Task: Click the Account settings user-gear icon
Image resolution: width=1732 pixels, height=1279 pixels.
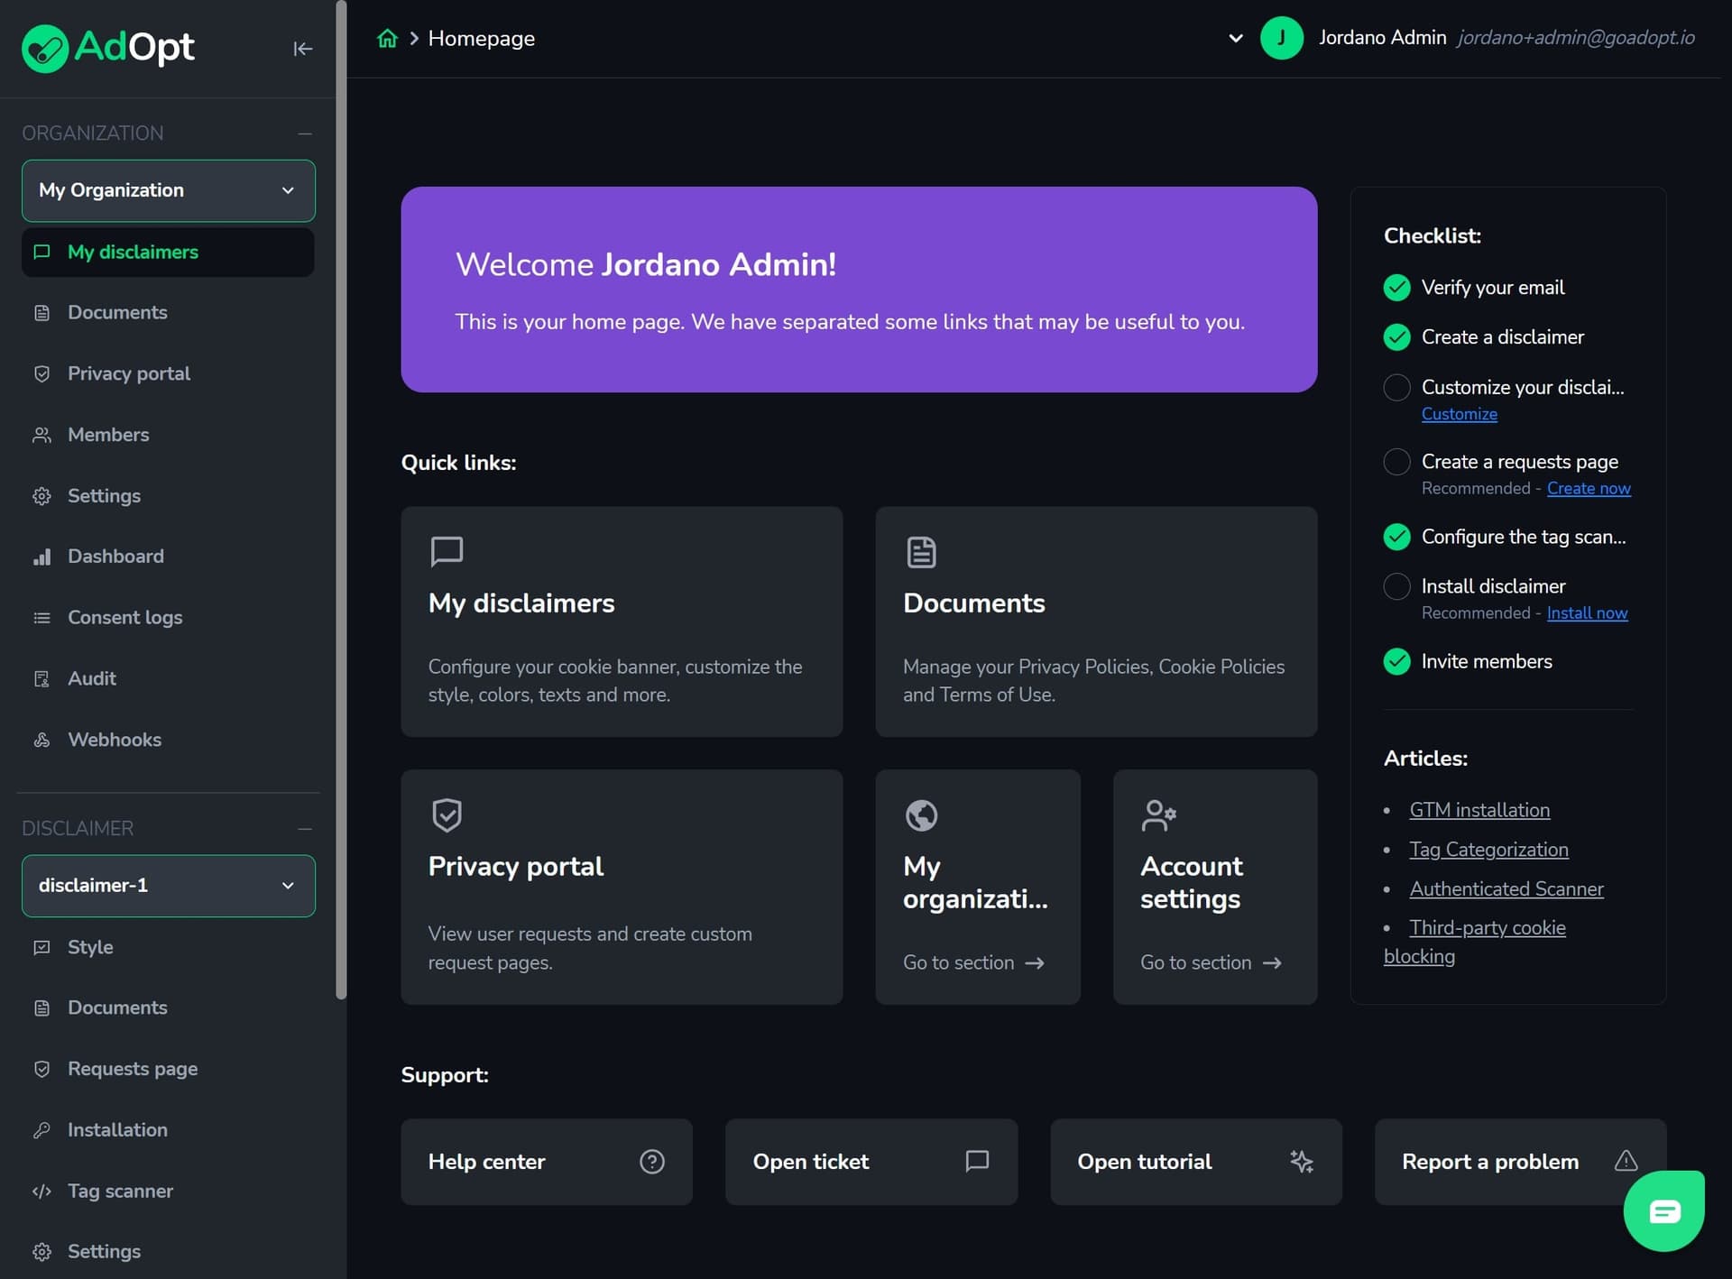Action: (x=1158, y=815)
